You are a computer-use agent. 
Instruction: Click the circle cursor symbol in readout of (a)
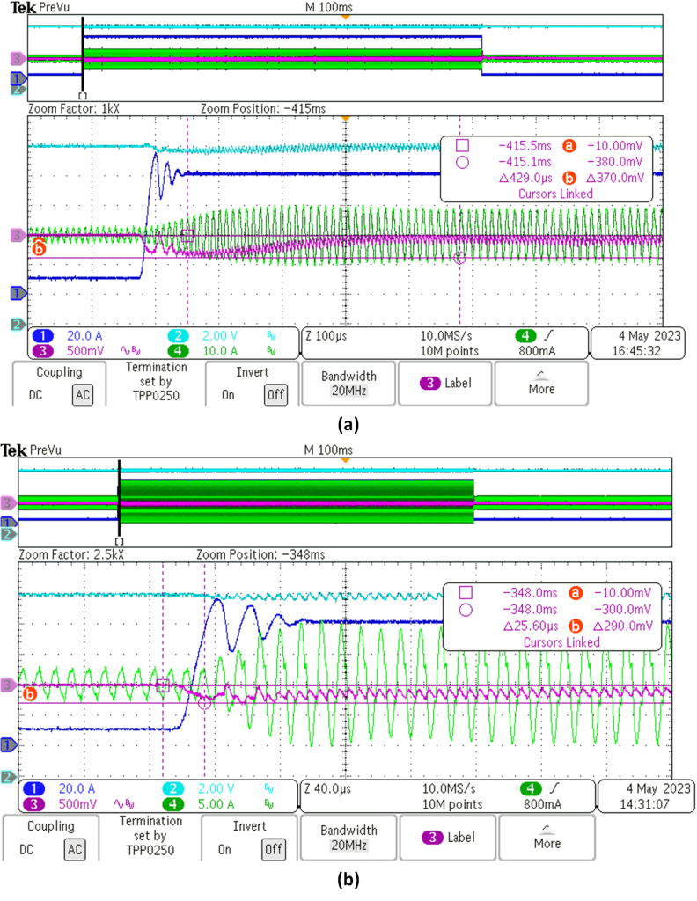[x=462, y=162]
